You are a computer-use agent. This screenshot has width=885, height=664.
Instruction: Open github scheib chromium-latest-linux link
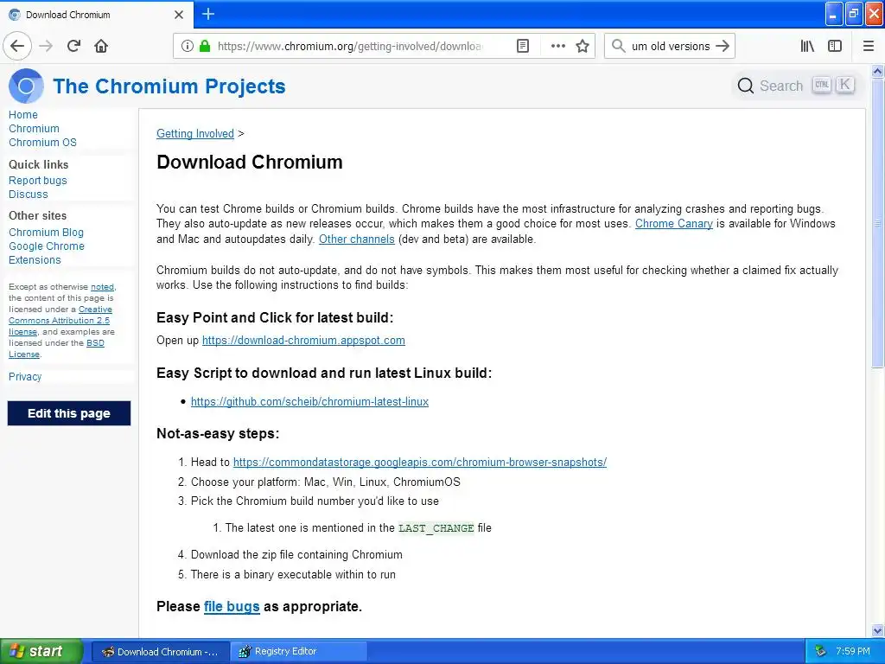pyautogui.click(x=310, y=401)
